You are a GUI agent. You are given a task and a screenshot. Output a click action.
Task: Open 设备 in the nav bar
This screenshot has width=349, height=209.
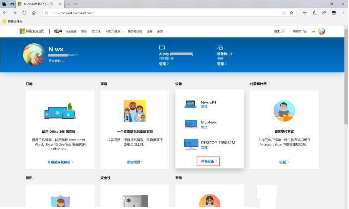[x=149, y=32]
